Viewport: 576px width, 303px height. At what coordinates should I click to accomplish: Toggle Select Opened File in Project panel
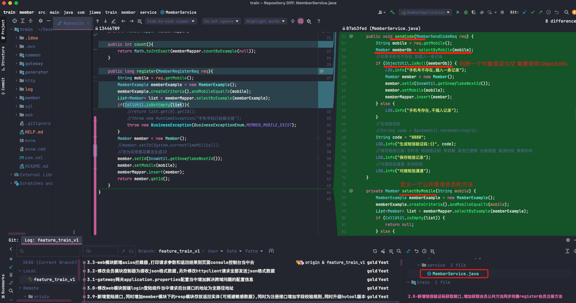[x=15, y=21]
